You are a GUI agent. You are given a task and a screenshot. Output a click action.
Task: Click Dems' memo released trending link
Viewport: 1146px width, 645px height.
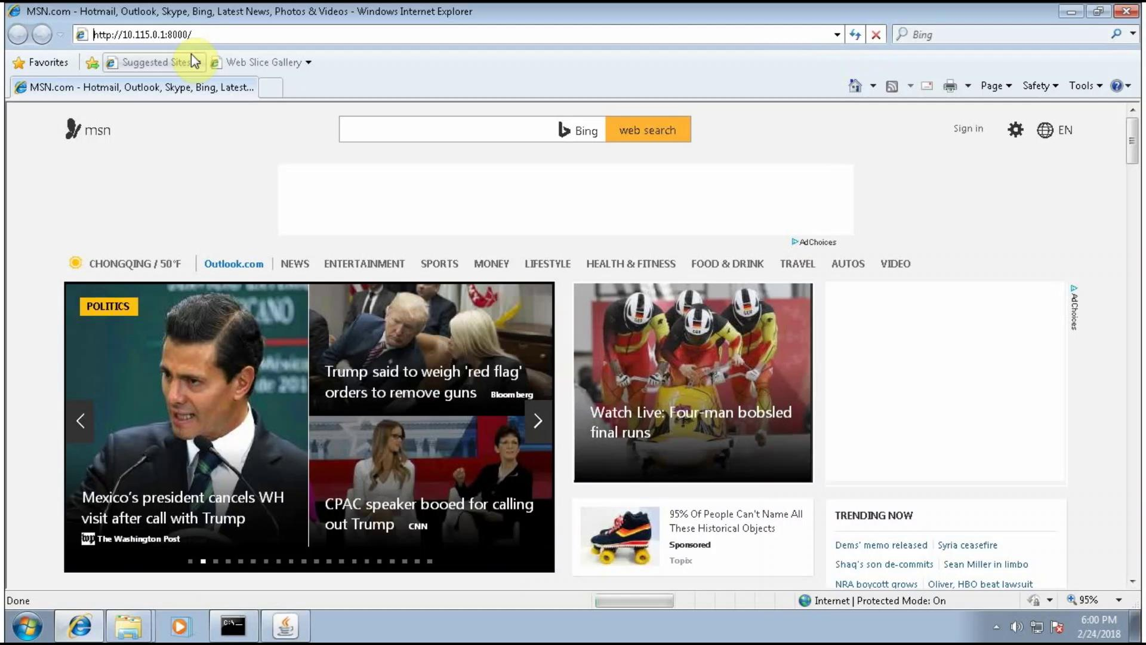(x=881, y=545)
